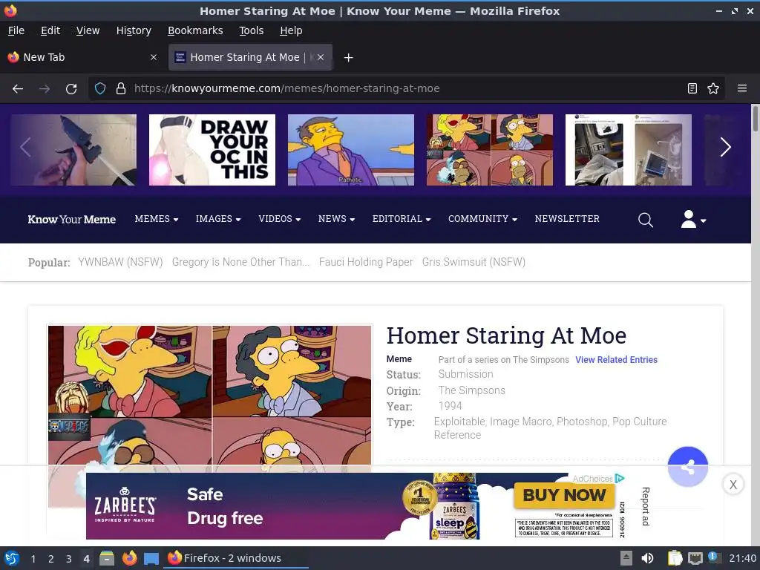Expand the MEMES dropdown menu
The image size is (760, 570).
click(x=157, y=219)
